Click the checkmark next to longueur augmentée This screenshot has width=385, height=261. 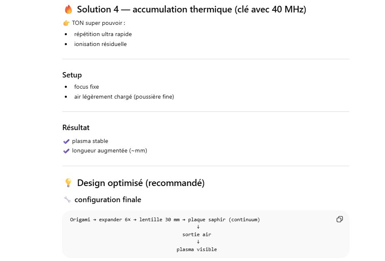click(x=66, y=151)
